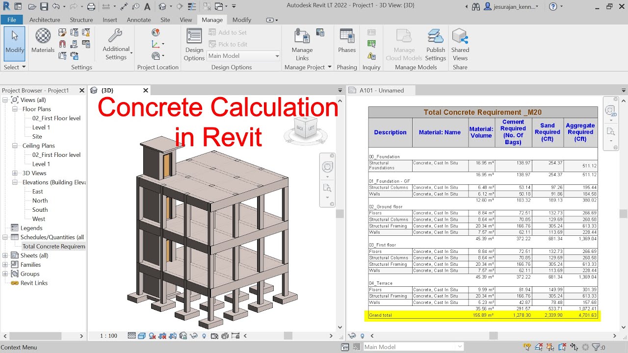Close the {3D} view tab
628x353 pixels.
click(x=145, y=90)
